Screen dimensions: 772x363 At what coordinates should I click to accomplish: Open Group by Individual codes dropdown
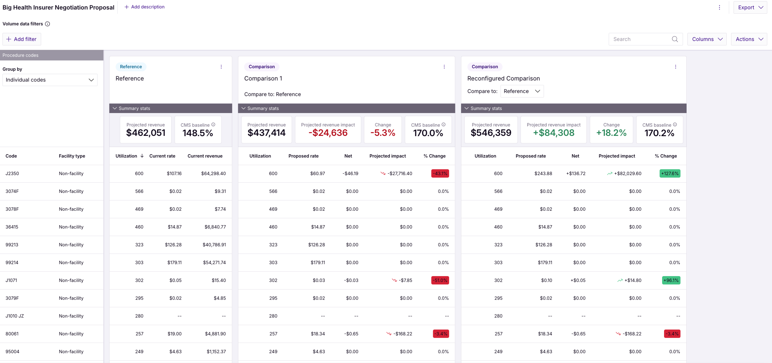pos(50,80)
